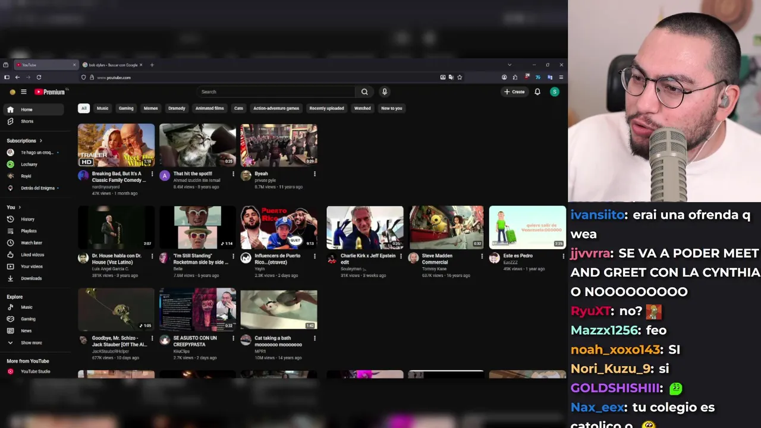Screen dimensions: 761x428
Task: Open options for Dr. House video
Action: coord(152,256)
